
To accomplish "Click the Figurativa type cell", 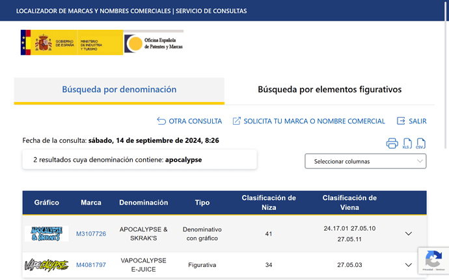I will point(202,265).
